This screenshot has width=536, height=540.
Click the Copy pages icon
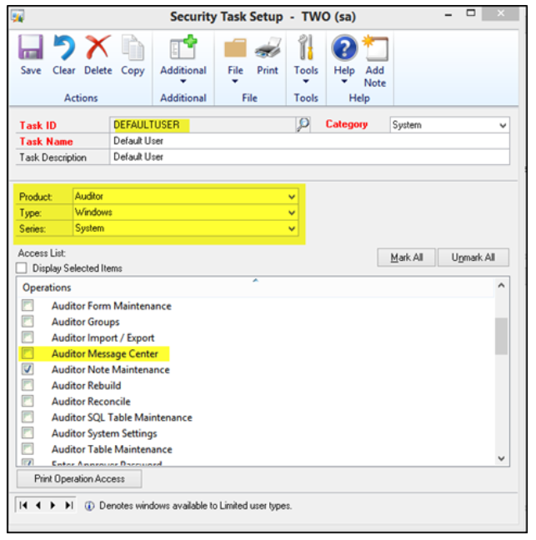click(x=133, y=47)
